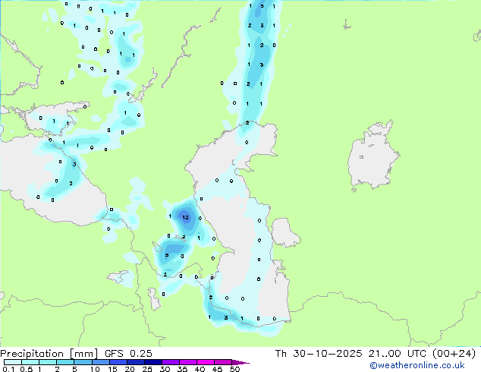Click the 'GFS 0.25' model label
This screenshot has width=481, height=372.
pyautogui.click(x=128, y=354)
